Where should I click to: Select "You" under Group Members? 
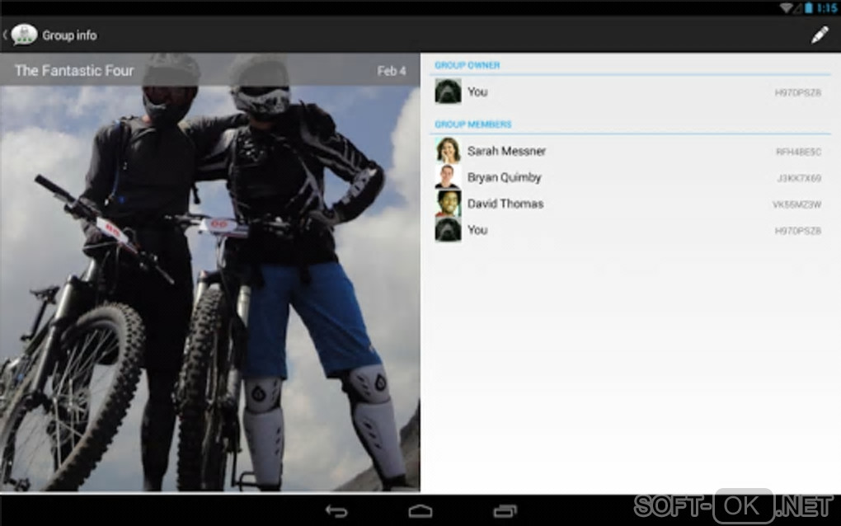[x=630, y=229]
